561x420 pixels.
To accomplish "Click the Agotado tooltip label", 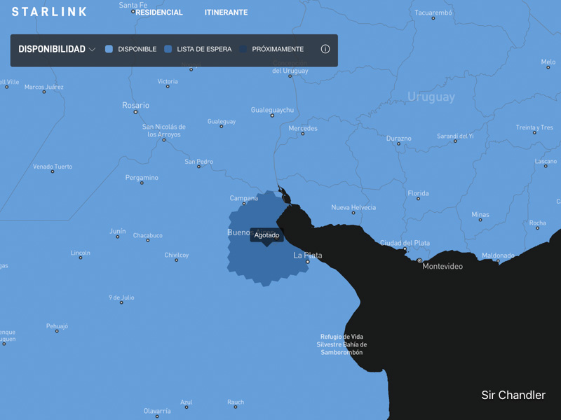I will tap(266, 235).
